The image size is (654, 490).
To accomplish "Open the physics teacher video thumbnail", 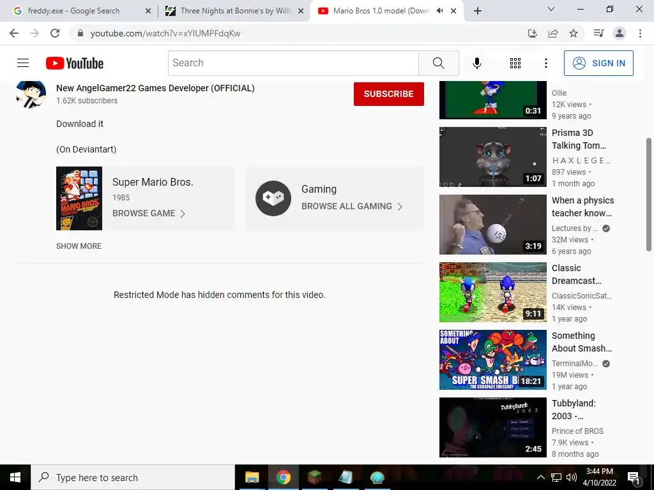I will 492,225.
